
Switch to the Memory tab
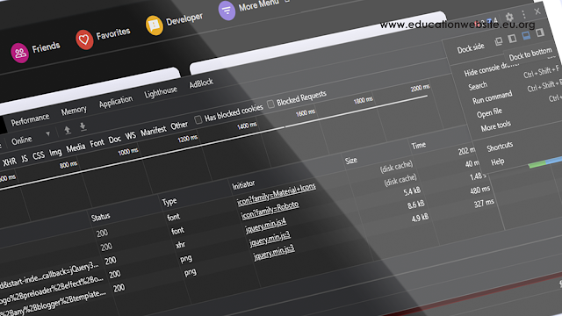[74, 111]
